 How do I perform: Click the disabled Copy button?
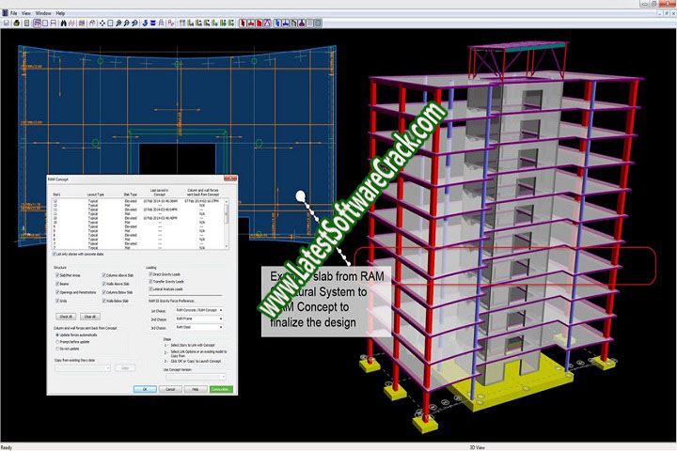pos(125,368)
